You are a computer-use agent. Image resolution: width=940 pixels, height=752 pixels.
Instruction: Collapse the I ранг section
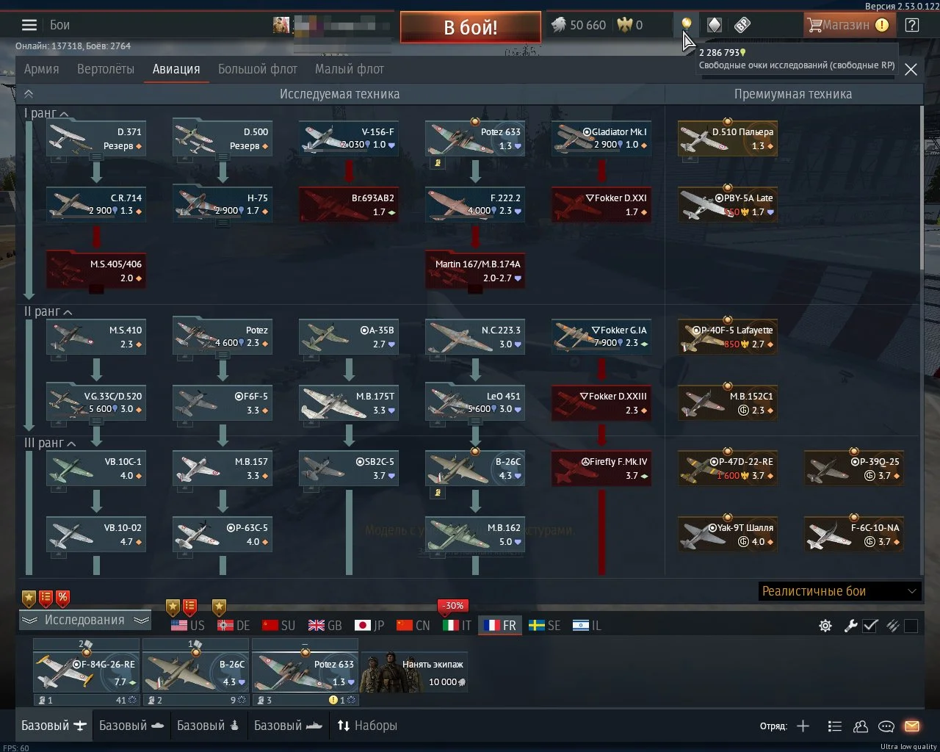pos(46,114)
